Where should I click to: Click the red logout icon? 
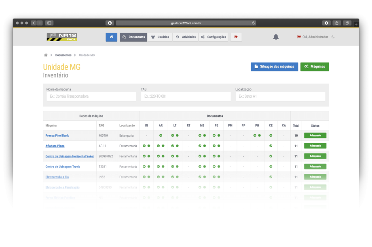[x=236, y=37]
